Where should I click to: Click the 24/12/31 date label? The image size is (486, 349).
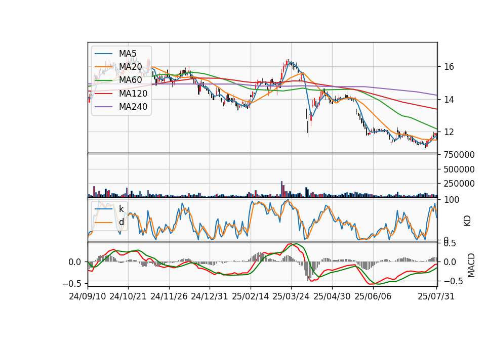coord(210,296)
